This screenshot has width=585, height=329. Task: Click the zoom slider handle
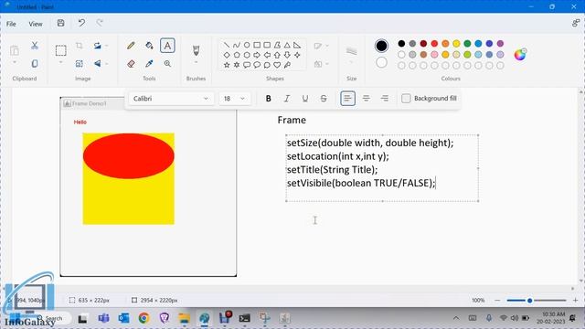click(529, 301)
